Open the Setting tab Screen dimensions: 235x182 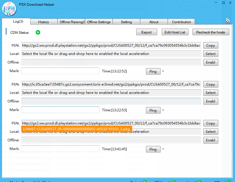126,22
